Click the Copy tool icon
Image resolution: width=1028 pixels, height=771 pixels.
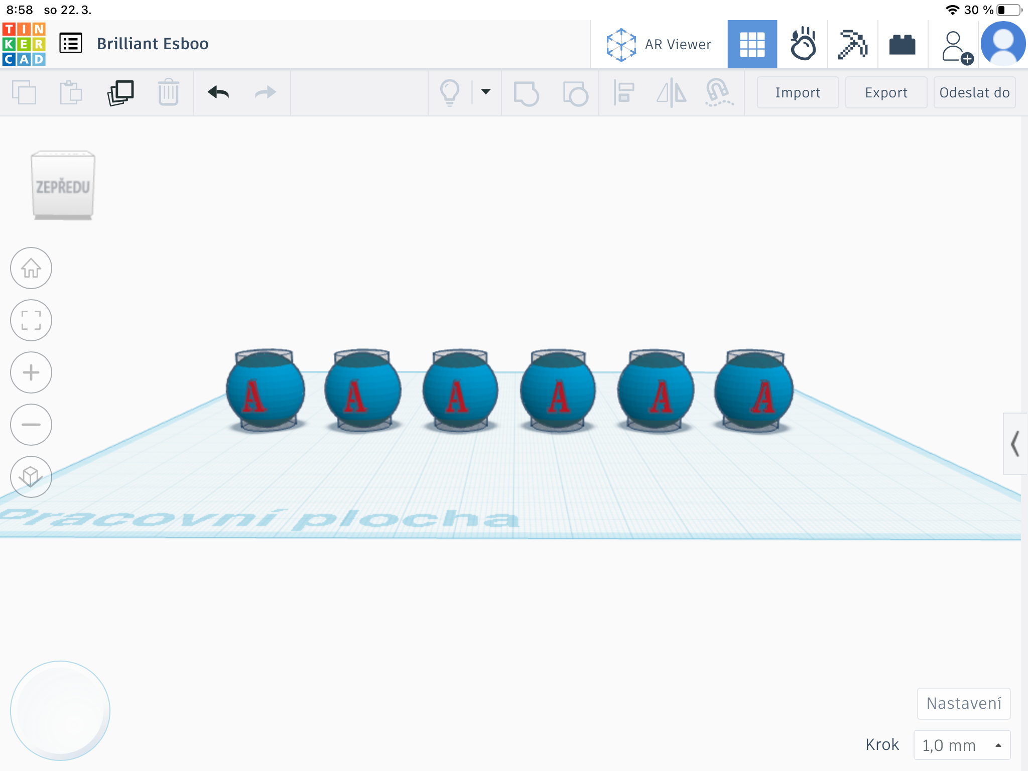[24, 92]
